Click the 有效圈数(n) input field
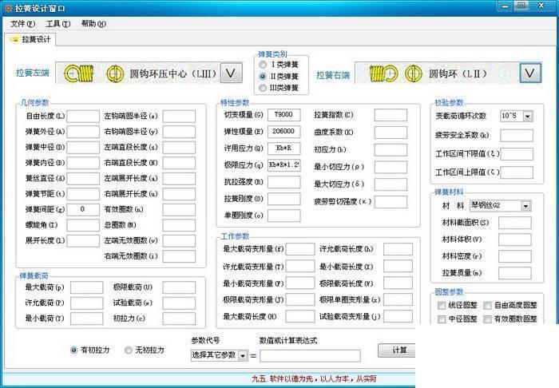Image resolution: width=559 pixels, height=388 pixels. tap(179, 209)
